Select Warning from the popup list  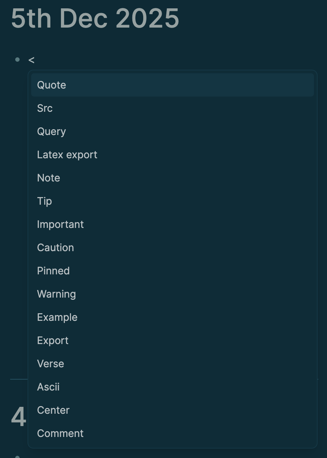[x=56, y=294]
